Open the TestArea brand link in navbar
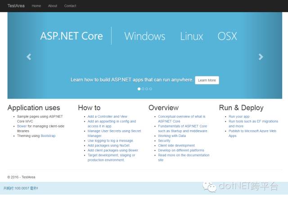Screen dimensions: 288x201 tap(16, 6)
